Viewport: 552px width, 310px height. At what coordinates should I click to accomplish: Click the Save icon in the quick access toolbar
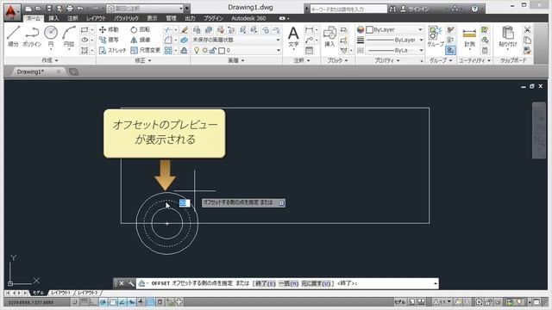pyautogui.click(x=49, y=9)
